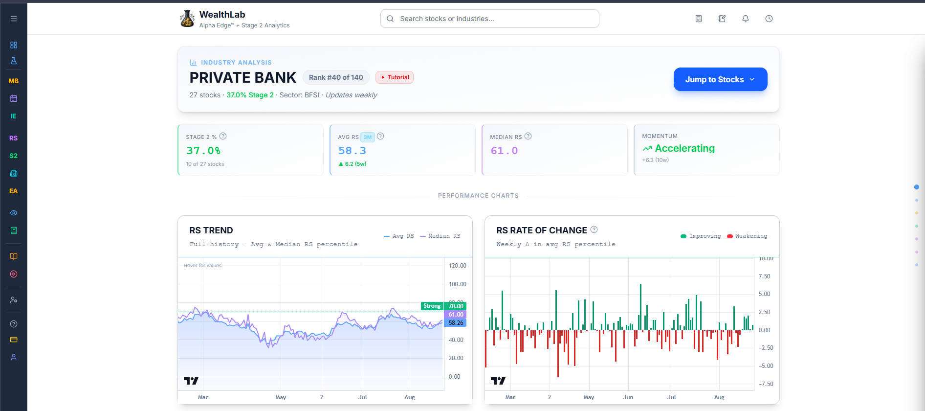
Task: Click the 'Accelerating' momentum text
Action: (x=684, y=148)
